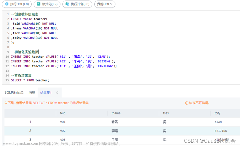Switch to the 消息 tab
The height and width of the screenshot is (146, 240).
click(32, 92)
